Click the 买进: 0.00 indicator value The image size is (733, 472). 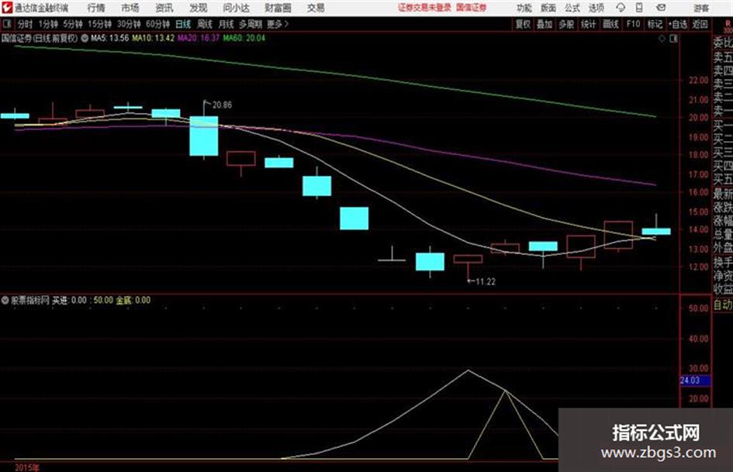pyautogui.click(x=69, y=301)
